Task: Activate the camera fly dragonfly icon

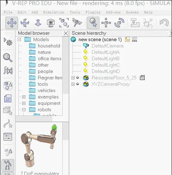Action: click(77, 22)
